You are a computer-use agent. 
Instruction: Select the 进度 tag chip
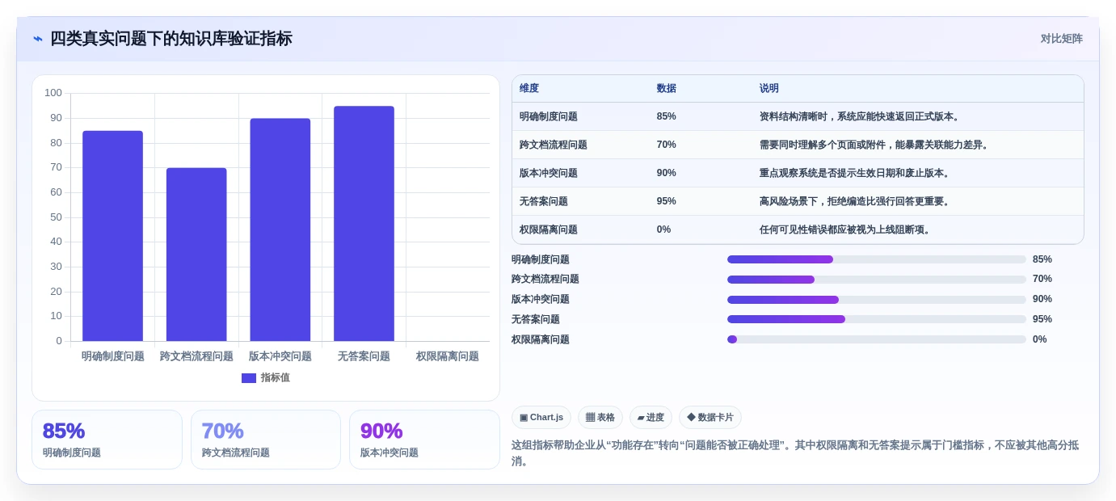click(651, 418)
